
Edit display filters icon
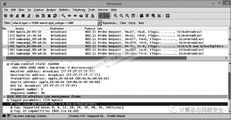tap(148, 16)
